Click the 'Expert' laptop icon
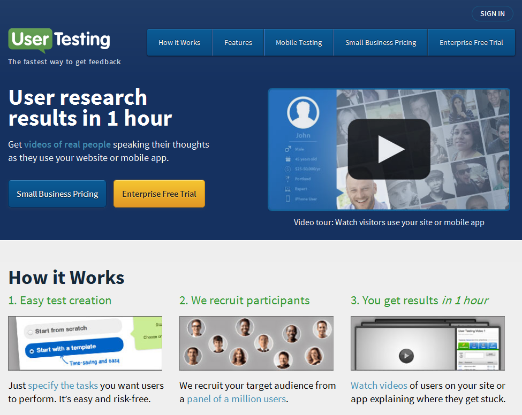Image resolution: width=522 pixels, height=415 pixels. [288, 189]
